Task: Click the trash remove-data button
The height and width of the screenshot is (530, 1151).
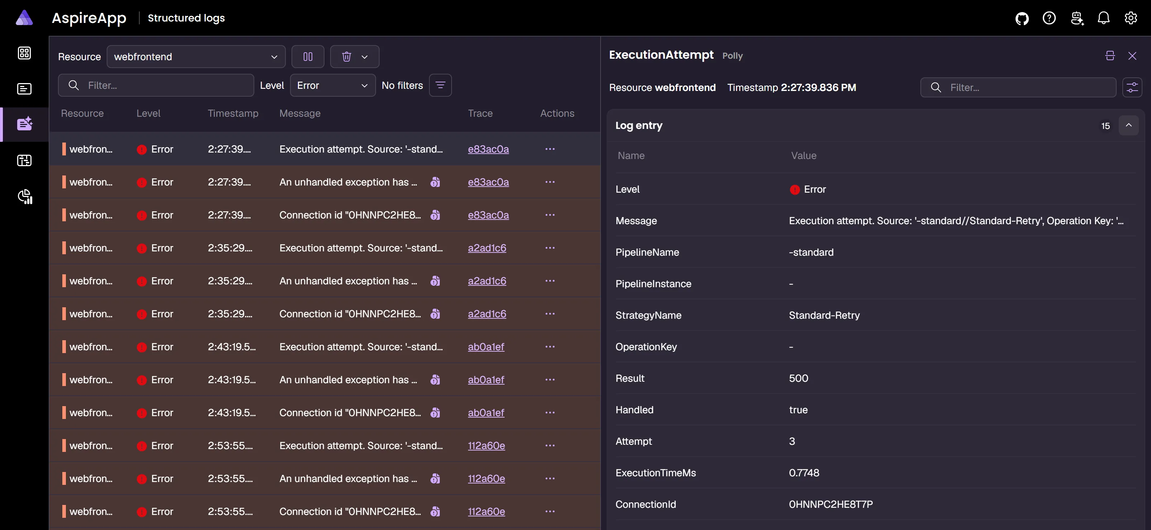Action: [346, 57]
